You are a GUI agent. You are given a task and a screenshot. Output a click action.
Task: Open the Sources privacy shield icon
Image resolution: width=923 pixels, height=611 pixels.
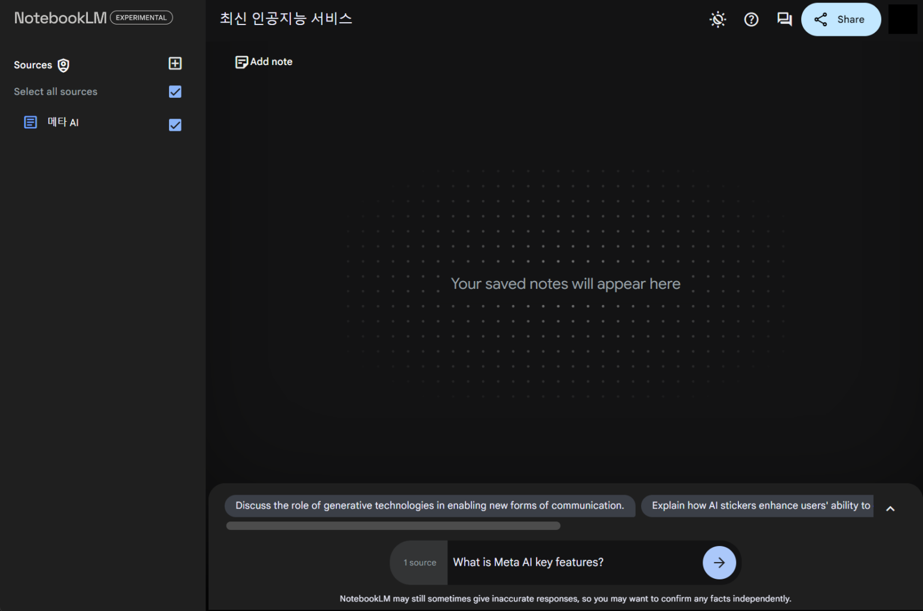tap(63, 65)
